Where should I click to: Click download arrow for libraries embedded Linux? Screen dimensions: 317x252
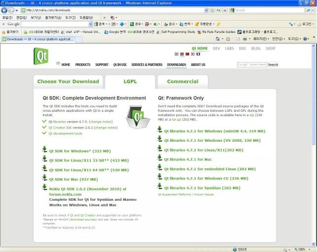(159, 167)
